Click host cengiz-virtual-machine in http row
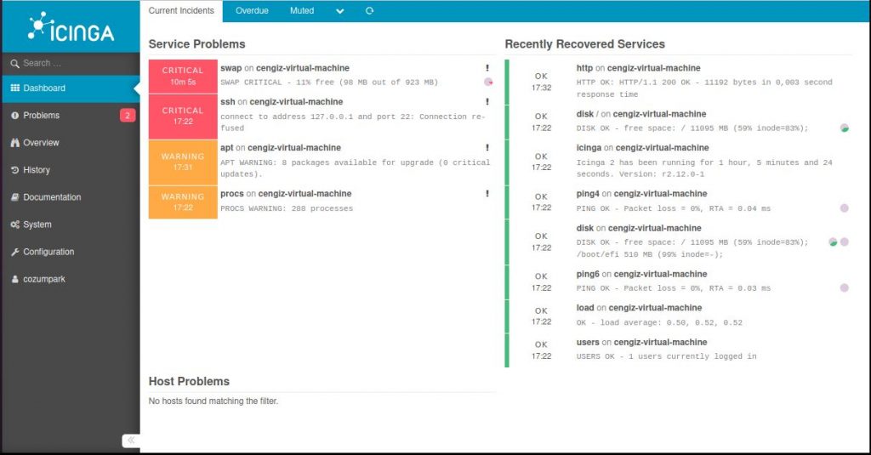The image size is (871, 455). (x=654, y=68)
